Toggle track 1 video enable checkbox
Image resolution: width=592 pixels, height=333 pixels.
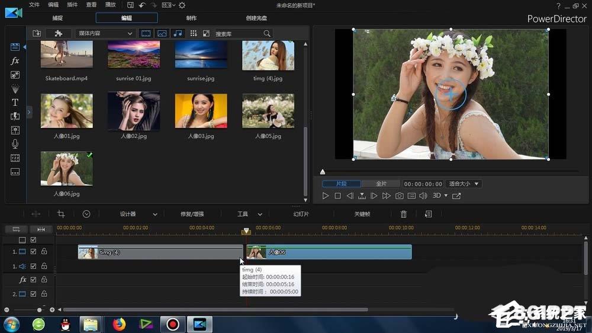[33, 251]
